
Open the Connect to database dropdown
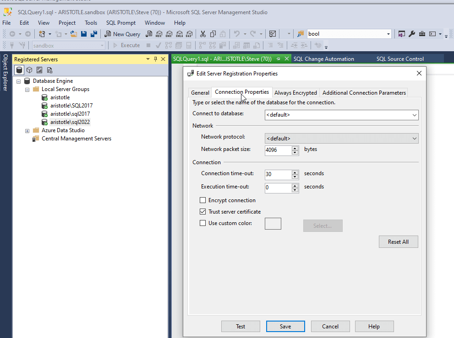pyautogui.click(x=414, y=115)
